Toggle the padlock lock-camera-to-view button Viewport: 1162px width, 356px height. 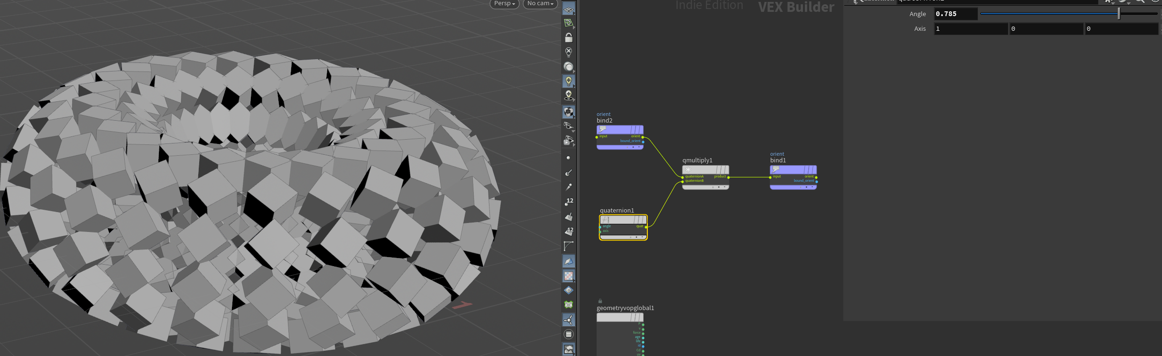[x=569, y=37]
